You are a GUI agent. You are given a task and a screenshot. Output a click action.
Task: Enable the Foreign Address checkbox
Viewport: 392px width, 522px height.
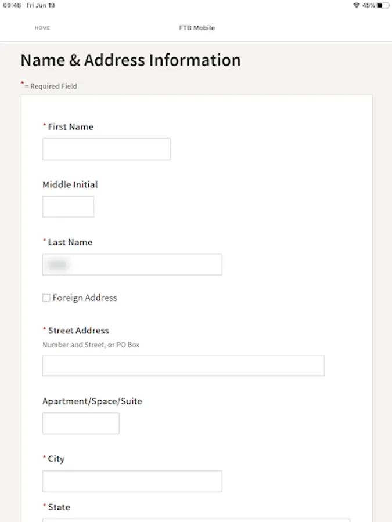[x=46, y=298]
